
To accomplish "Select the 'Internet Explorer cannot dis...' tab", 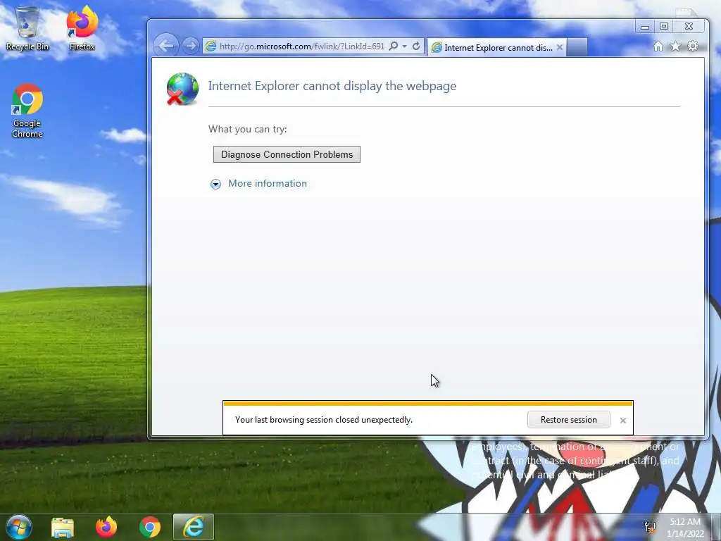I will click(496, 47).
